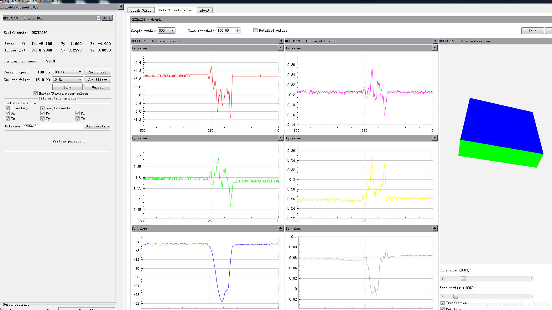Screen dimensions: 552x310
Task: Collapse the Ty value graph
Action: pos(435,138)
